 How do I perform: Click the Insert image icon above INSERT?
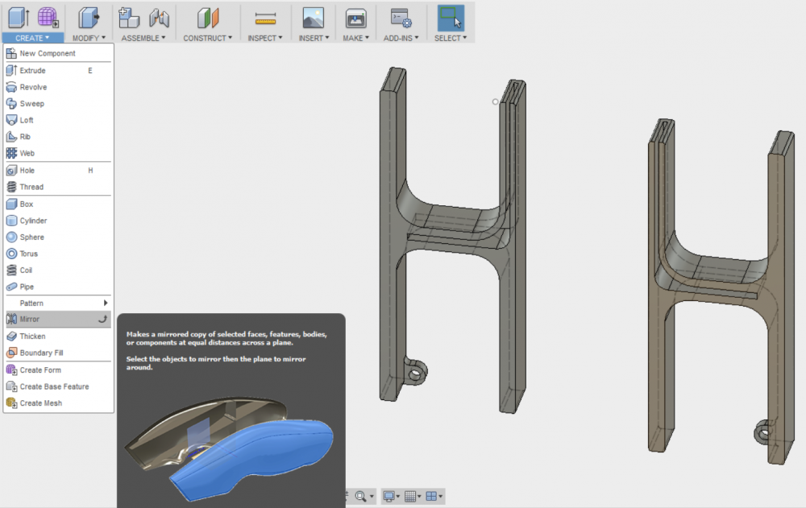click(x=313, y=17)
